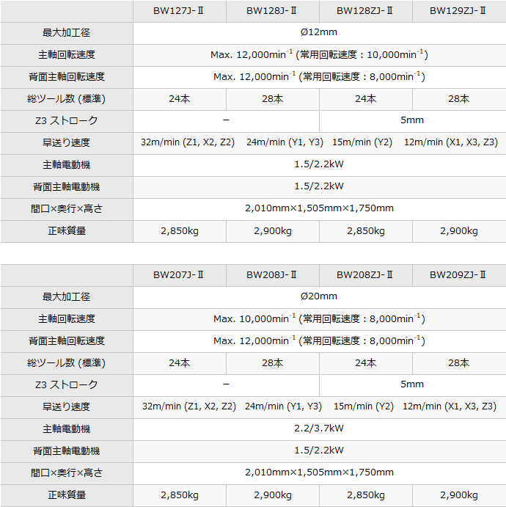Click 2,850kg under BW208ZJ-Ⅱ
Screen dimensions: 506x507
[365, 495]
